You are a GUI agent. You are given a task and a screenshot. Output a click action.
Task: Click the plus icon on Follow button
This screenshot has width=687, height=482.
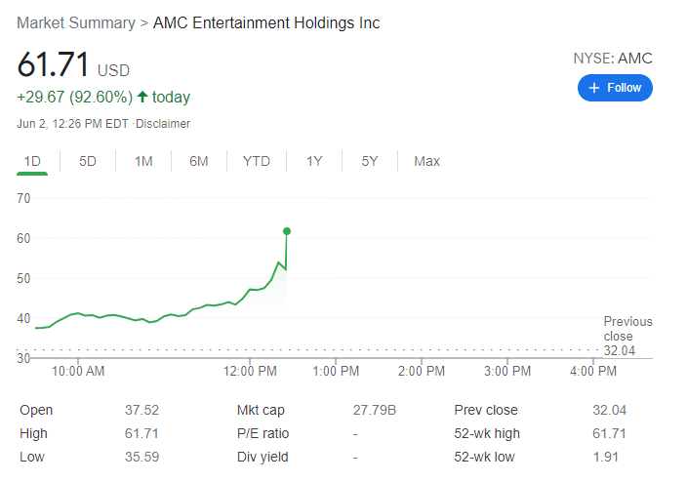[594, 88]
